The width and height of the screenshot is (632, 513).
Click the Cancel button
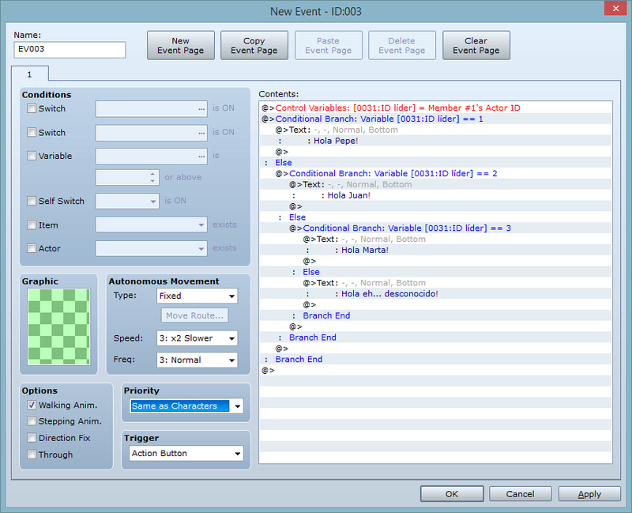pyautogui.click(x=521, y=494)
